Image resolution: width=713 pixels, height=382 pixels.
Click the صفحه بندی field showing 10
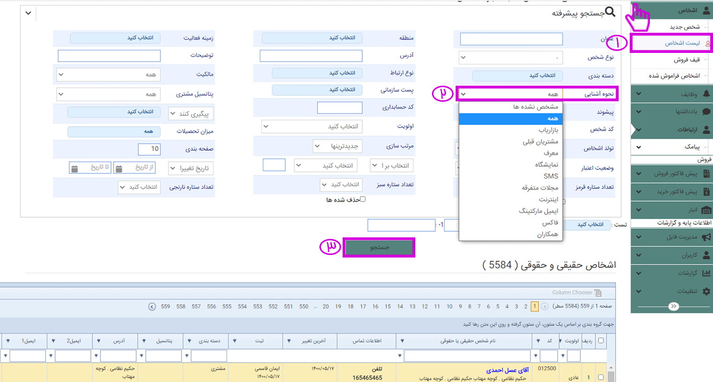click(x=149, y=149)
